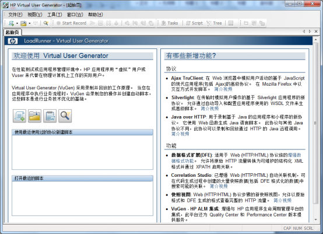Click the Open Script toolbar icon
Viewport: 323px width, 234px height.
24,23
